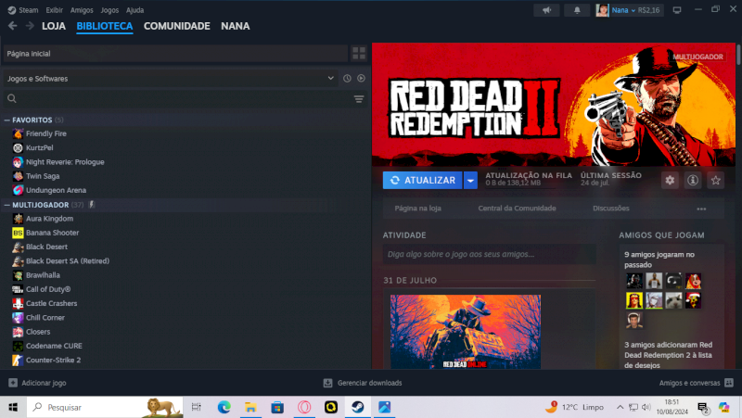The height and width of the screenshot is (418, 742).
Task: Click the ATUALIZAR button
Action: (x=423, y=181)
